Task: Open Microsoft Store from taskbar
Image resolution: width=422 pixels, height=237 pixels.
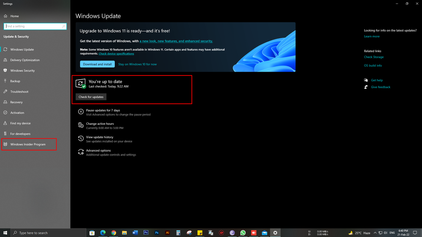Action: point(92,233)
